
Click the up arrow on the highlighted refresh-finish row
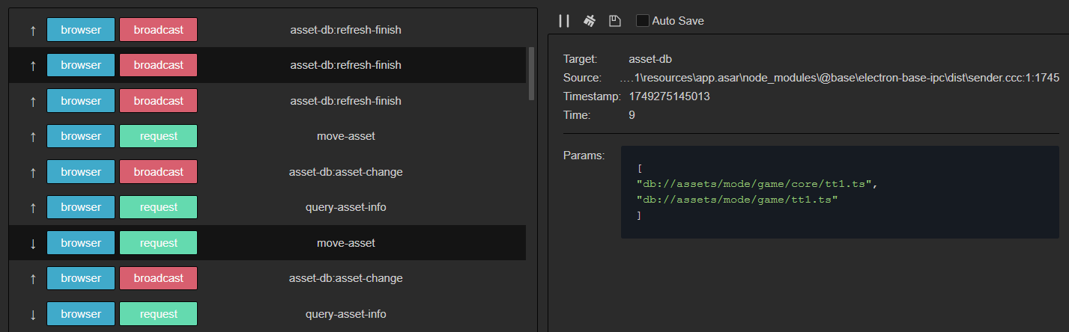tap(32, 65)
